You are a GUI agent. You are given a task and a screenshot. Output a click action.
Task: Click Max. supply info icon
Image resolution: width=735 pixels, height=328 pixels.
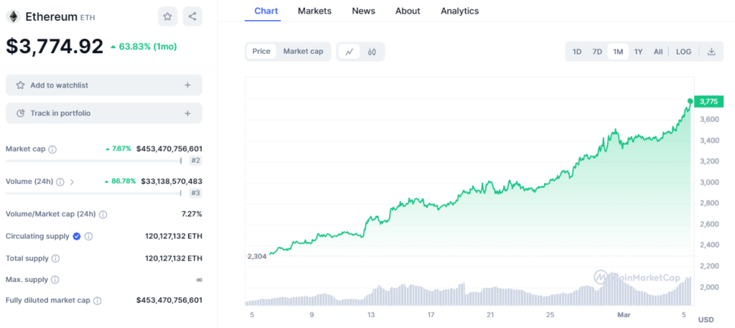(55, 280)
